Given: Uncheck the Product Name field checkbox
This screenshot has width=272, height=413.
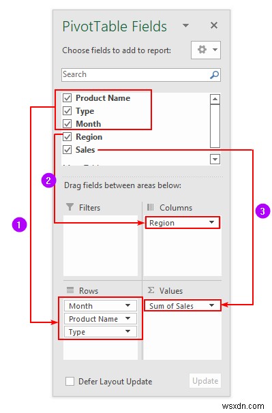Looking at the screenshot, I should point(67,98).
